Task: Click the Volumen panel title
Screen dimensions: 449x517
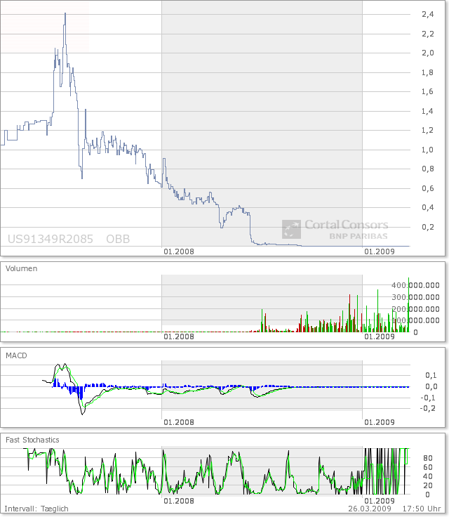Action: pos(22,268)
